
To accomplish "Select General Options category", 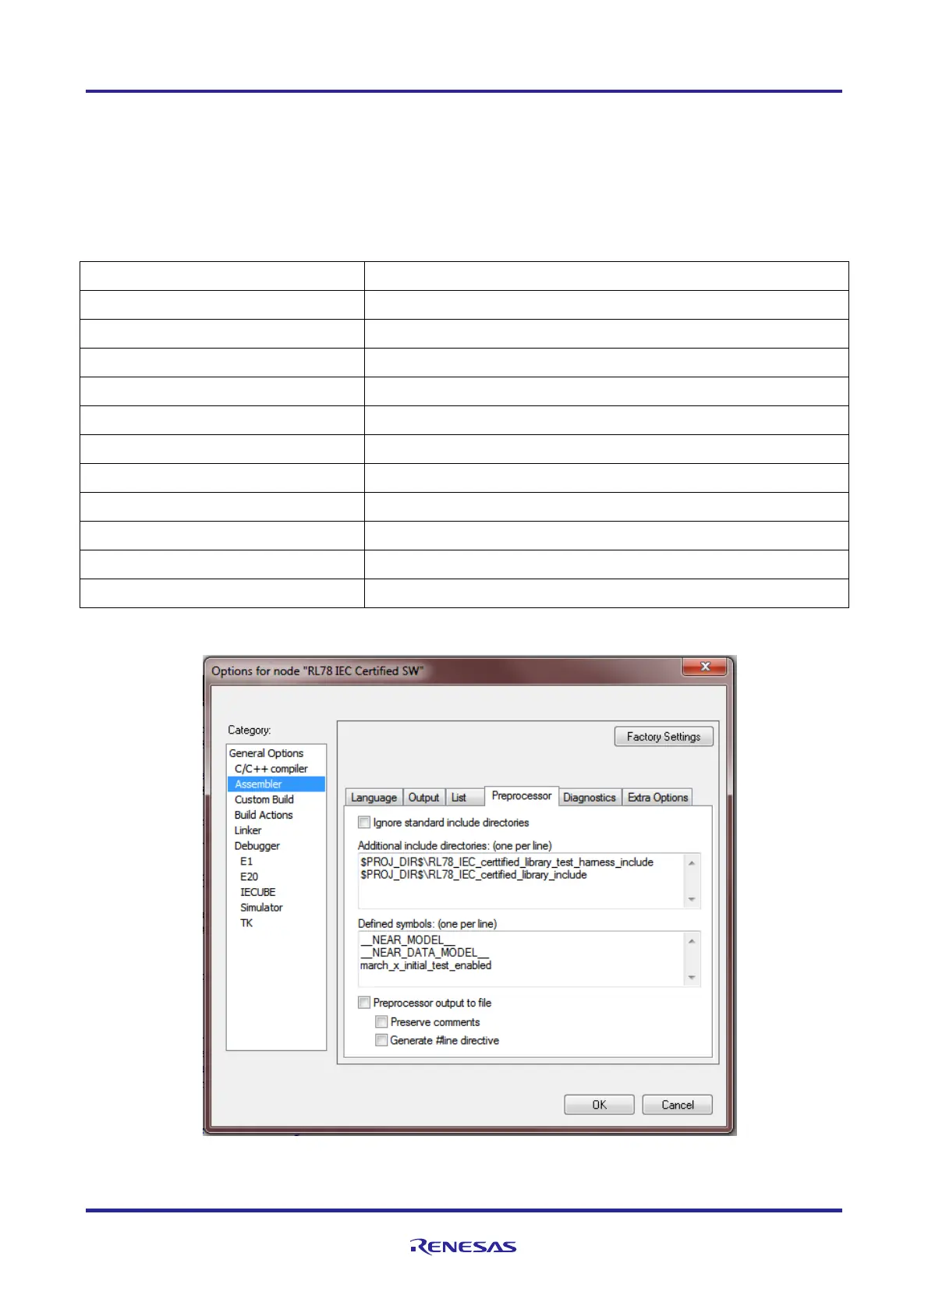I will click(266, 753).
